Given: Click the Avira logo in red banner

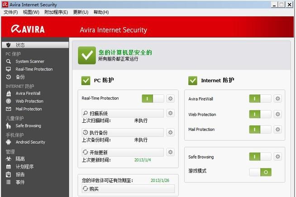Looking at the screenshot, I should [28, 29].
